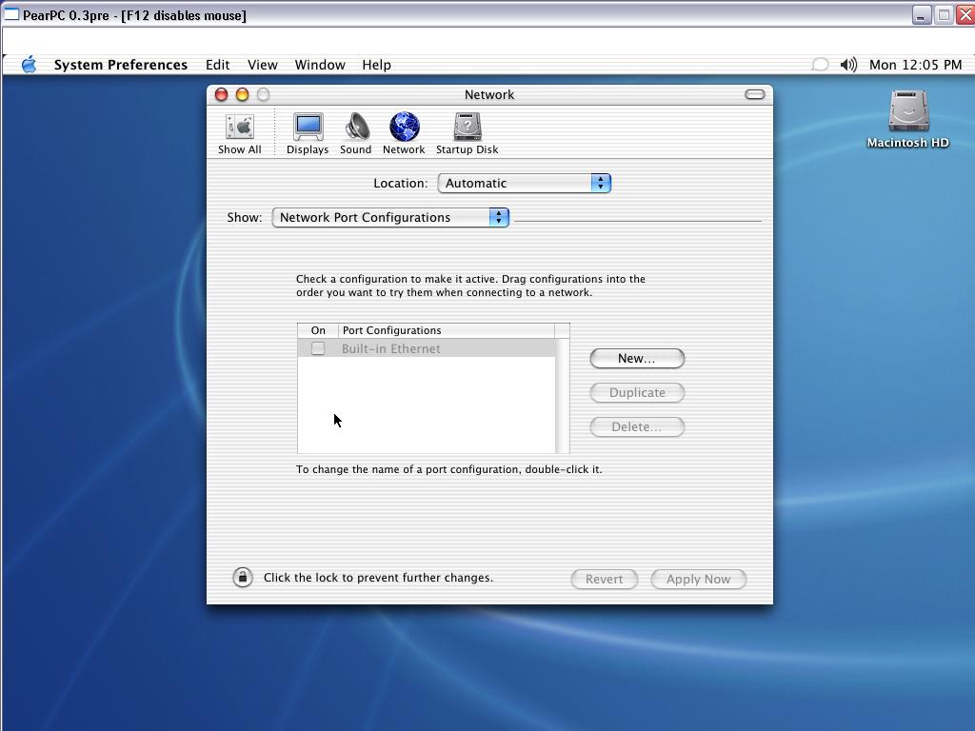The height and width of the screenshot is (731, 975).
Task: Click the menu bar clock Mon 12:05 PM
Action: coord(915,65)
